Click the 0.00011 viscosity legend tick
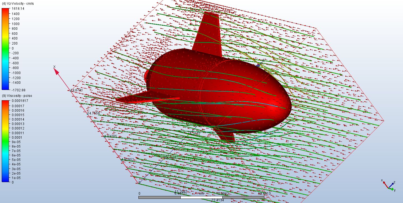 (18, 133)
